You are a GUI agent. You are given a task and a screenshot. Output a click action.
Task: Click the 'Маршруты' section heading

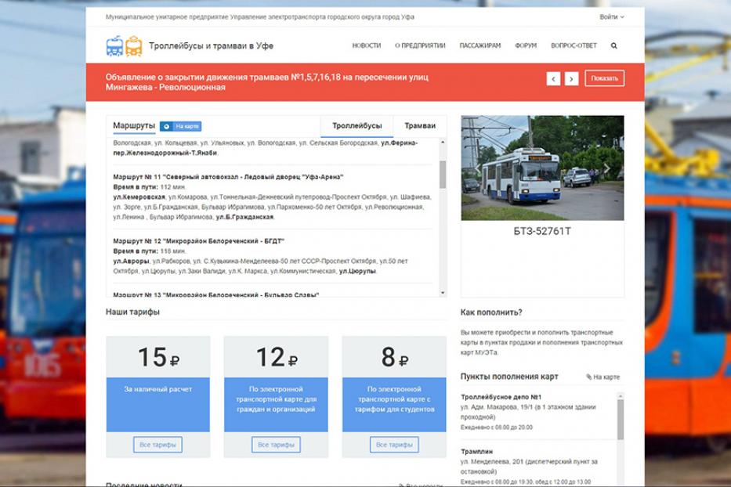(x=134, y=126)
